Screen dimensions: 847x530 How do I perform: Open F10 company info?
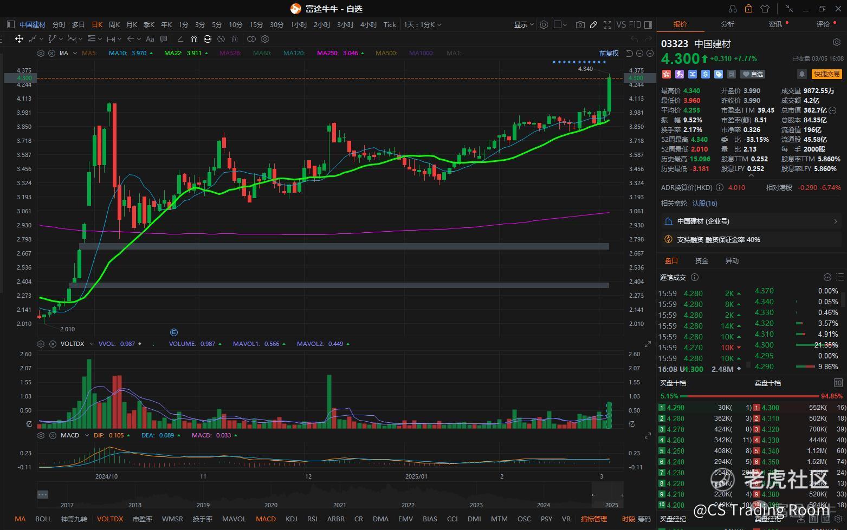coord(635,24)
